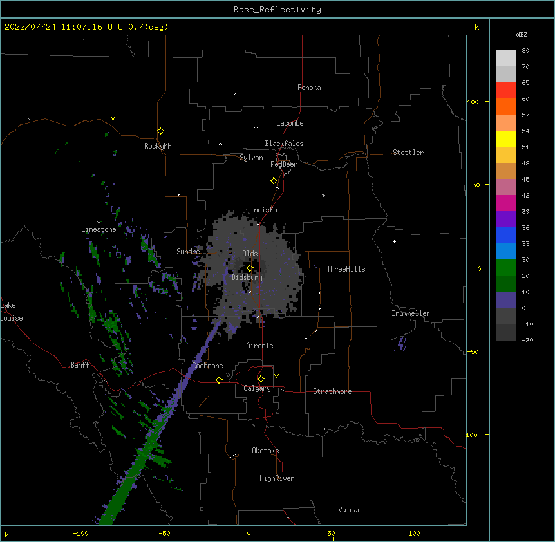Screen dimensions: 555x542
Task: Click the Olds town label
Action: tap(250, 254)
